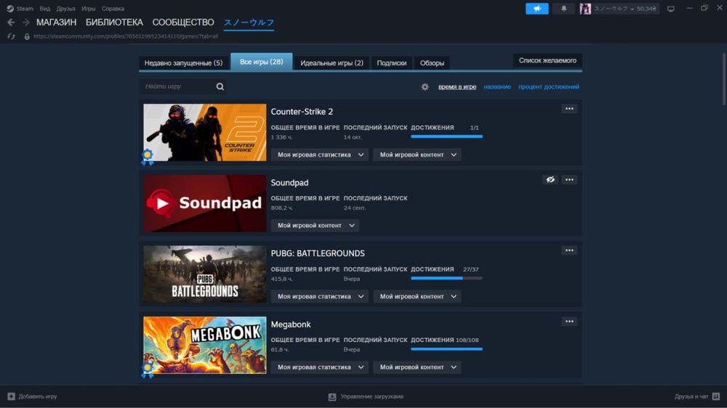Image resolution: width=727 pixels, height=408 pixels.
Task: Open Counter-Strike 2 more options ellipsis
Action: (569, 109)
